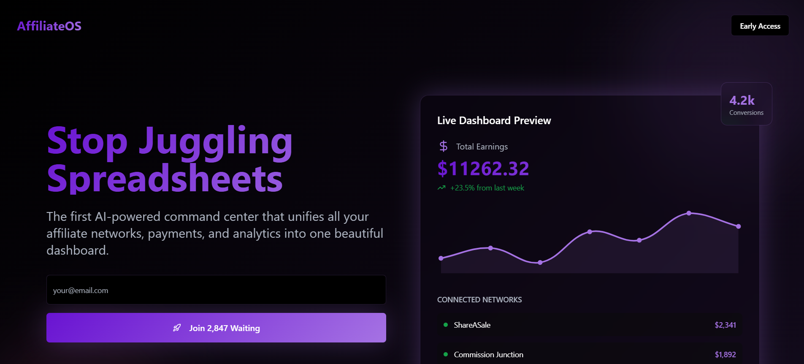Select the 4.2k Conversions badge
The width and height of the screenshot is (804, 364).
(746, 104)
